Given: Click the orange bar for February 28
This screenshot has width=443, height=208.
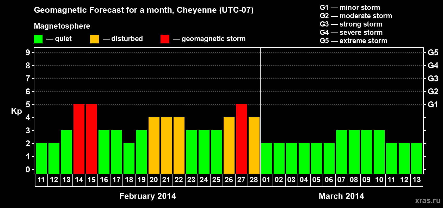Looking at the screenshot, I should pos(254,145).
